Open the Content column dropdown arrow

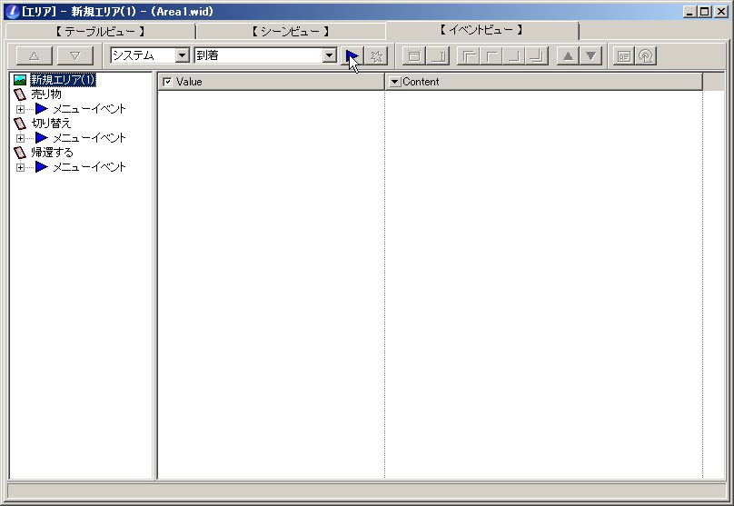(394, 82)
